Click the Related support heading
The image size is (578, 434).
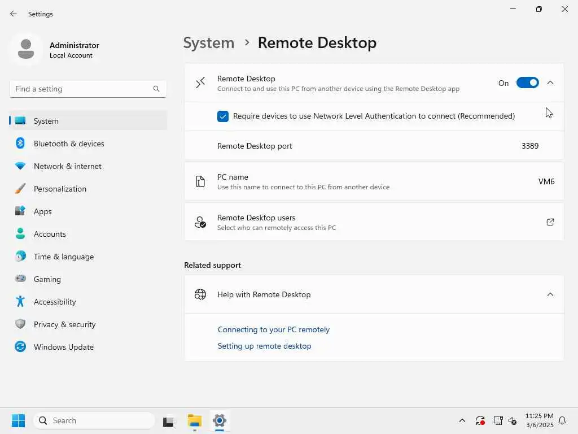[212, 265]
